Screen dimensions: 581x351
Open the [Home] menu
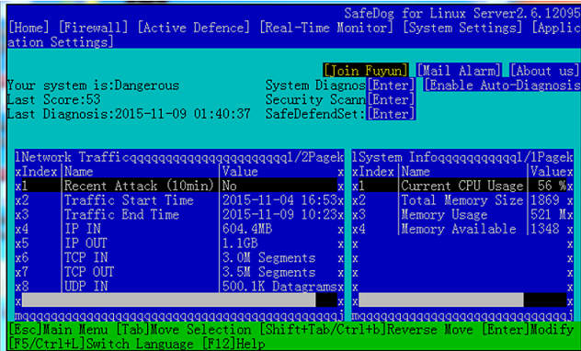(28, 28)
